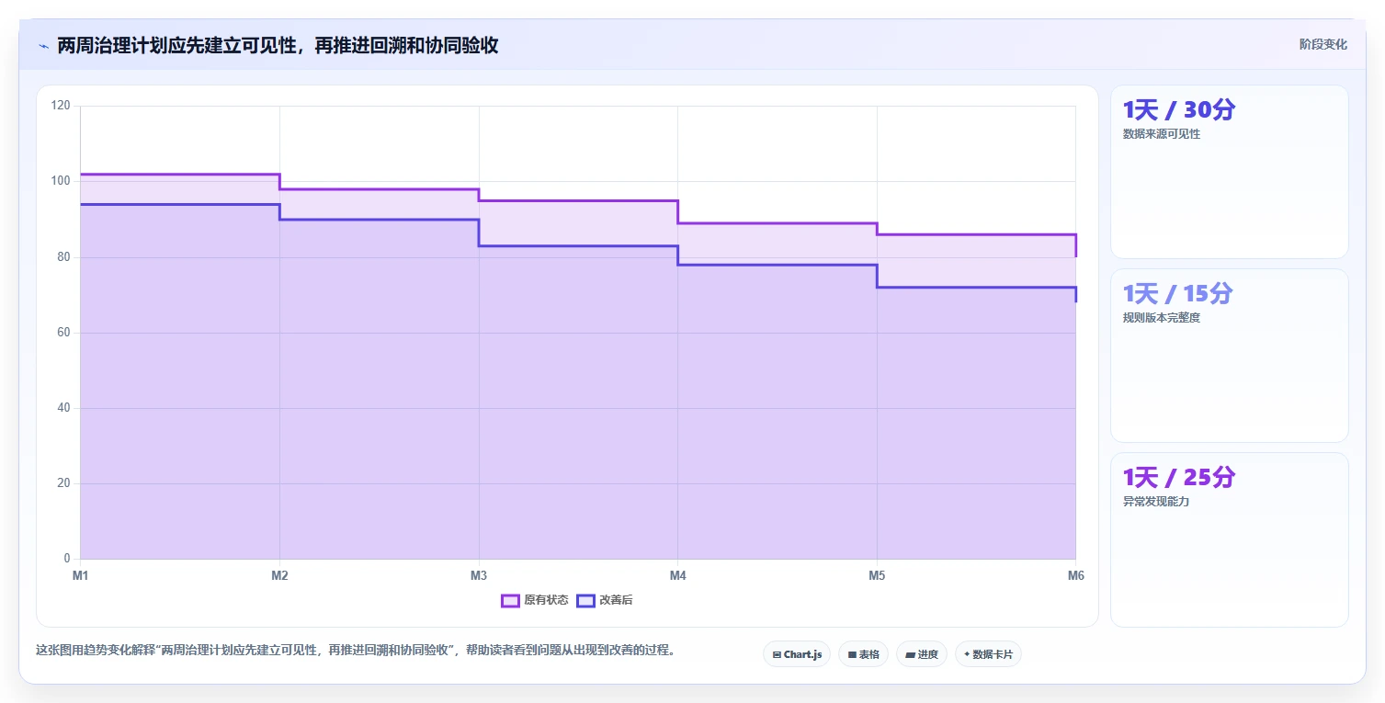Open the 异常发现能力 card

coord(1229,539)
